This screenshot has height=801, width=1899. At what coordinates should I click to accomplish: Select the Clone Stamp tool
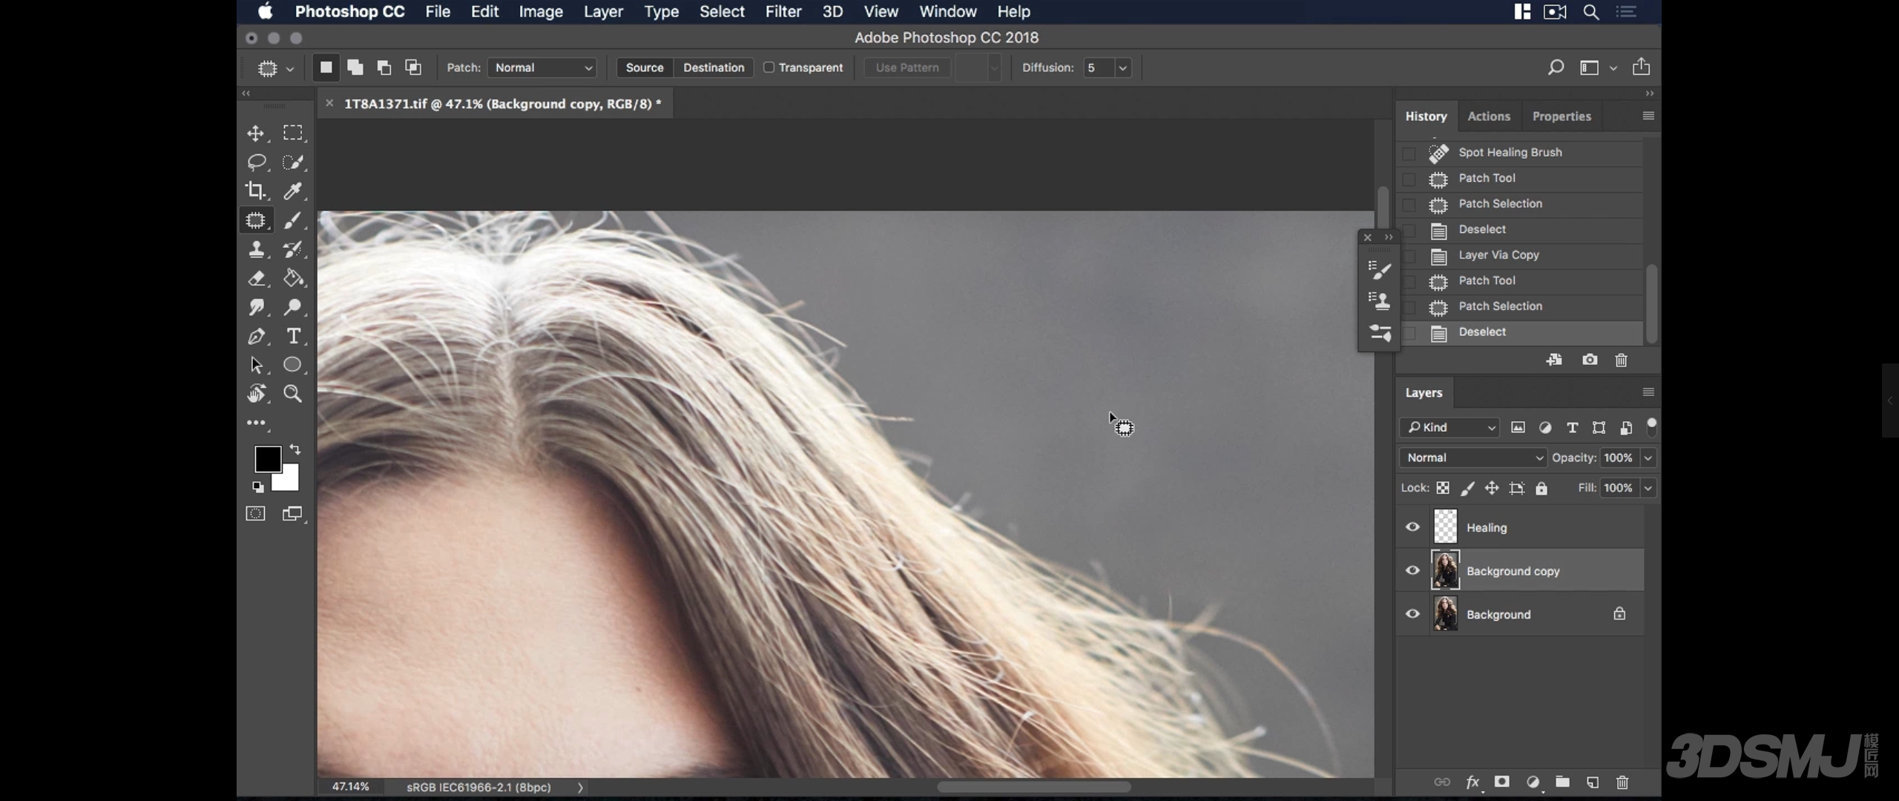256,249
